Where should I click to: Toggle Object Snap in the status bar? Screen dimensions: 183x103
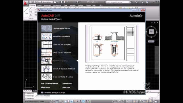click(66, 101)
